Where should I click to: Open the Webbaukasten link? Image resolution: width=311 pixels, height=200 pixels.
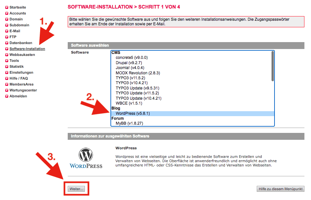(x=22, y=55)
